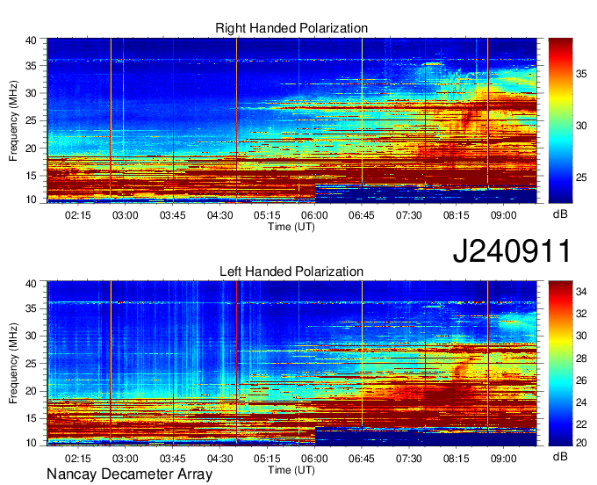
Task: Click the 34 dB value on Left Handed colorbar
Action: (x=581, y=292)
